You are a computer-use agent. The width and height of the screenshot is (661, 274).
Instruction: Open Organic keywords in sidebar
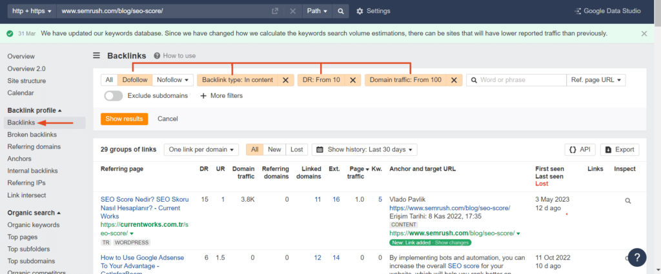pos(34,225)
